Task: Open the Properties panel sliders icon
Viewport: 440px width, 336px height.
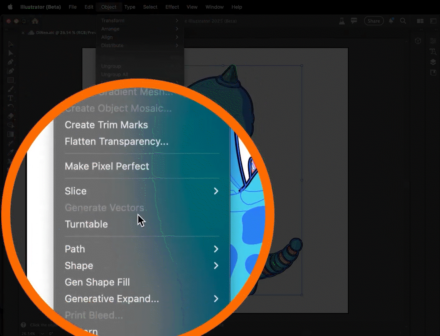Action: [433, 41]
